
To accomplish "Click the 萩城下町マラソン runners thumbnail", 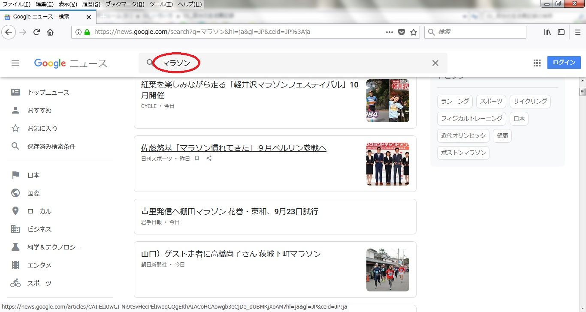I will pyautogui.click(x=388, y=270).
